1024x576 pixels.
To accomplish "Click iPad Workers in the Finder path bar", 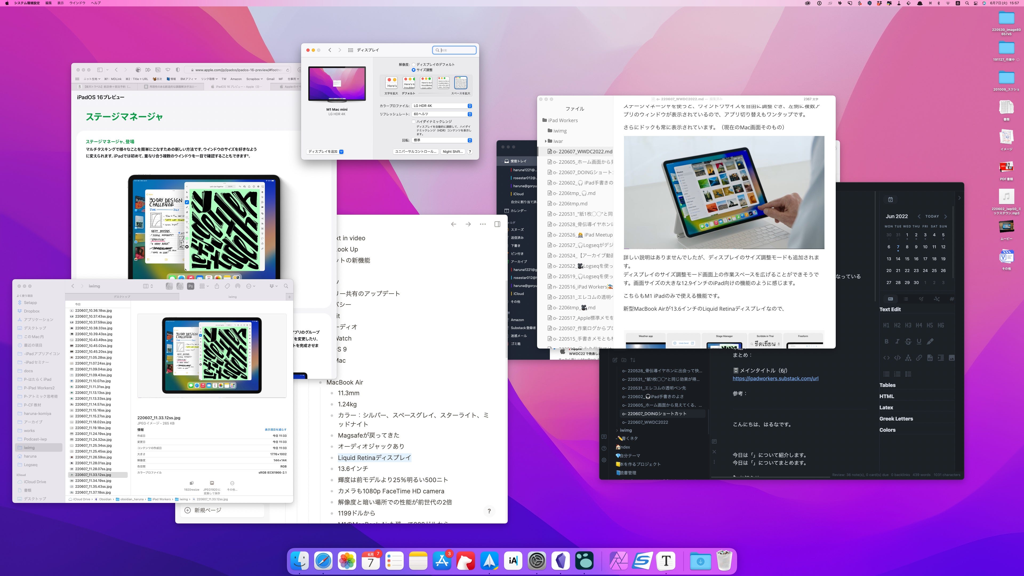I will tap(159, 499).
